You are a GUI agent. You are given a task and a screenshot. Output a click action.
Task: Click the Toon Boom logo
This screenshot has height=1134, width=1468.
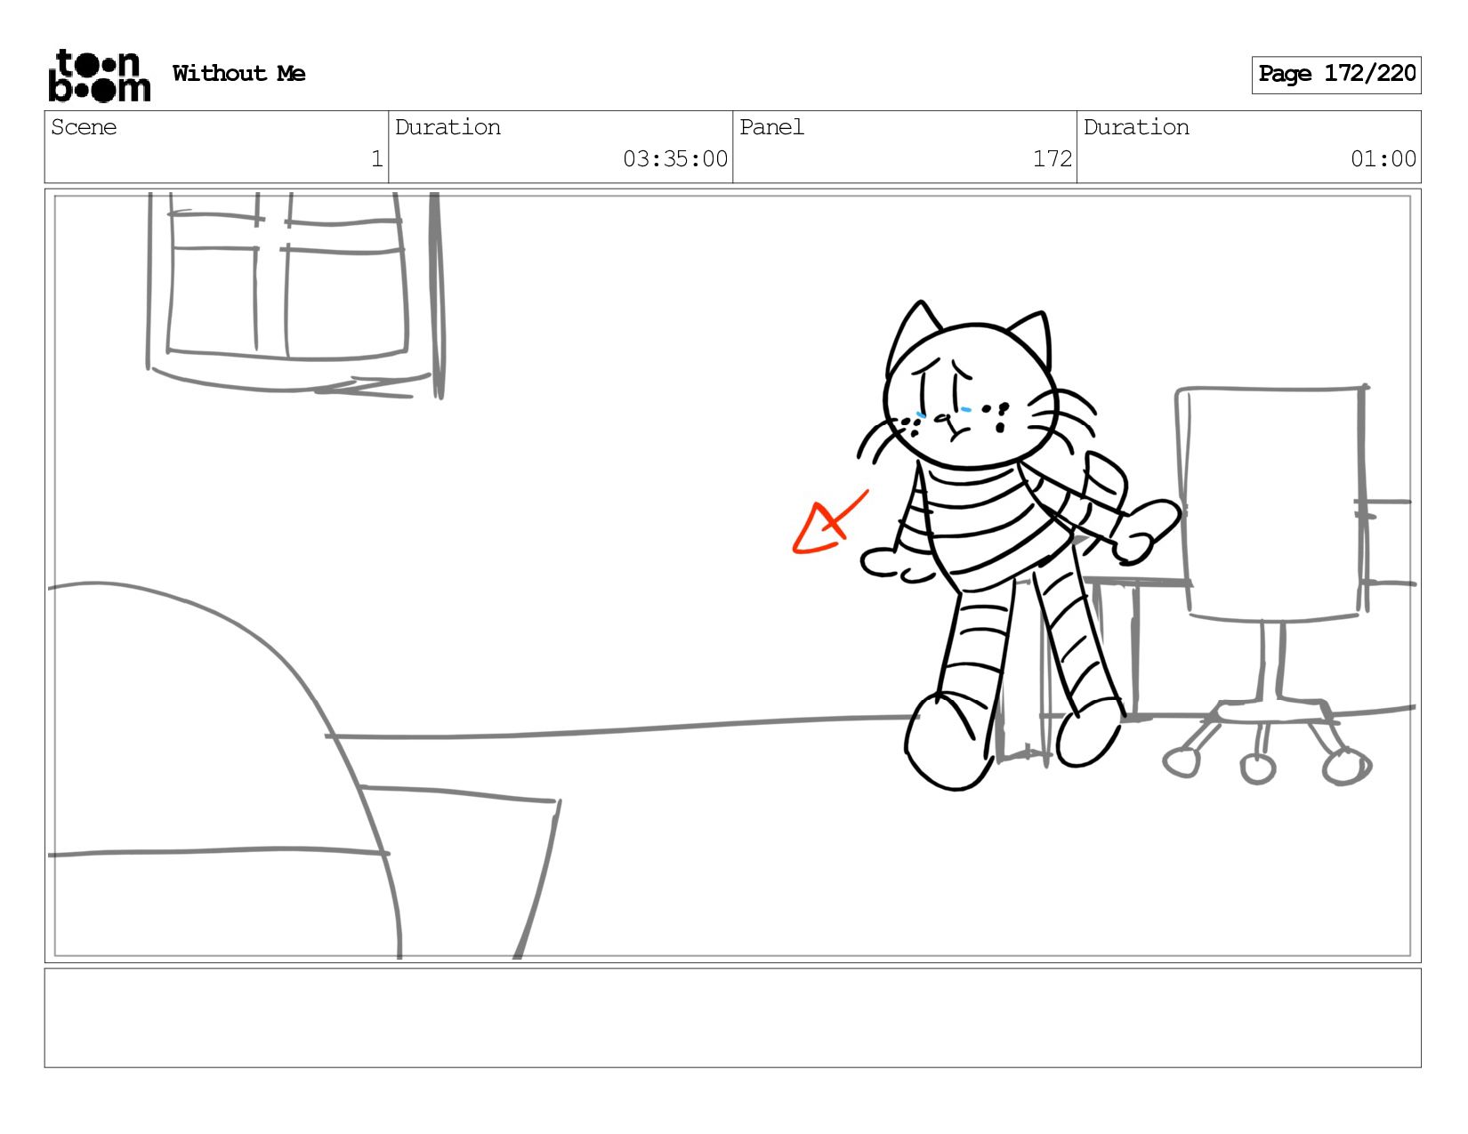coord(99,76)
